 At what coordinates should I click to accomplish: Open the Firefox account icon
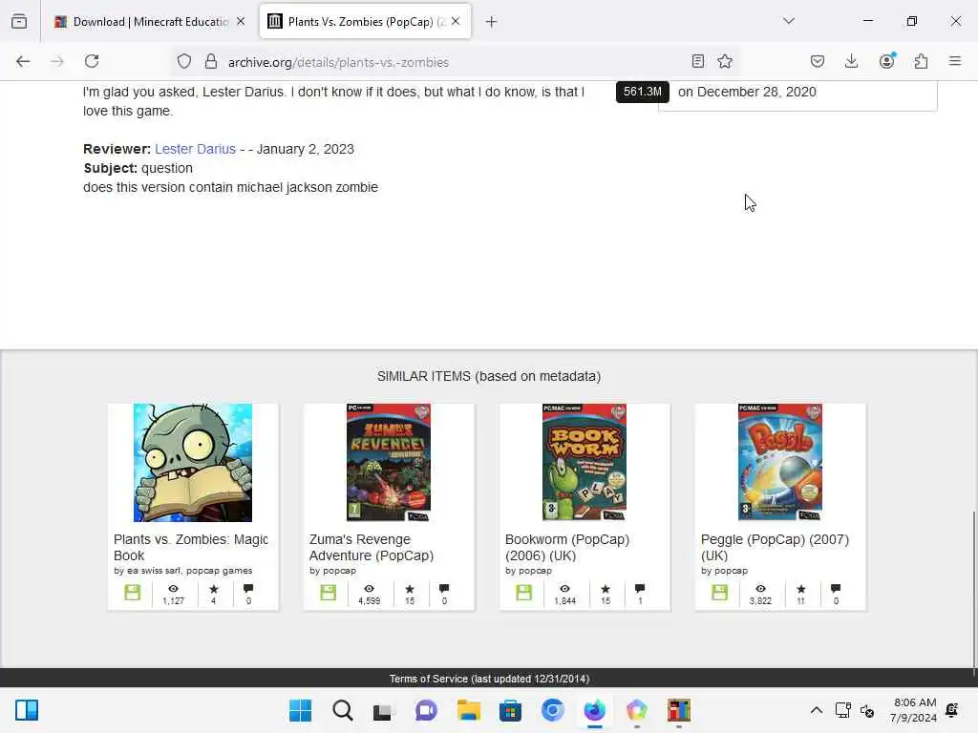[x=886, y=61]
